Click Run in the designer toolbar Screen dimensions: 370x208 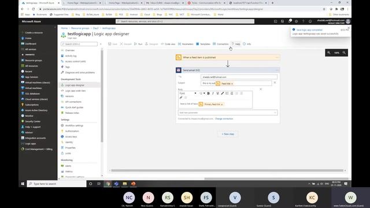[138, 44]
